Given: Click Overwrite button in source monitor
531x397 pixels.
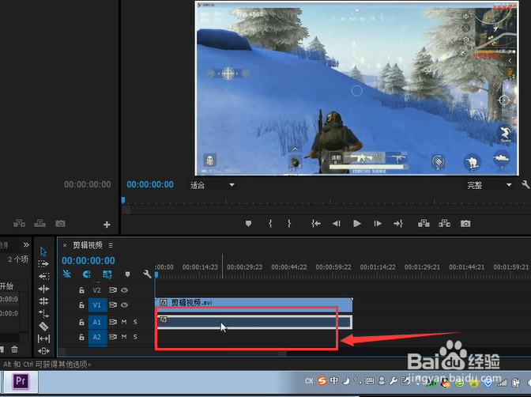Looking at the screenshot, I should pos(40,224).
